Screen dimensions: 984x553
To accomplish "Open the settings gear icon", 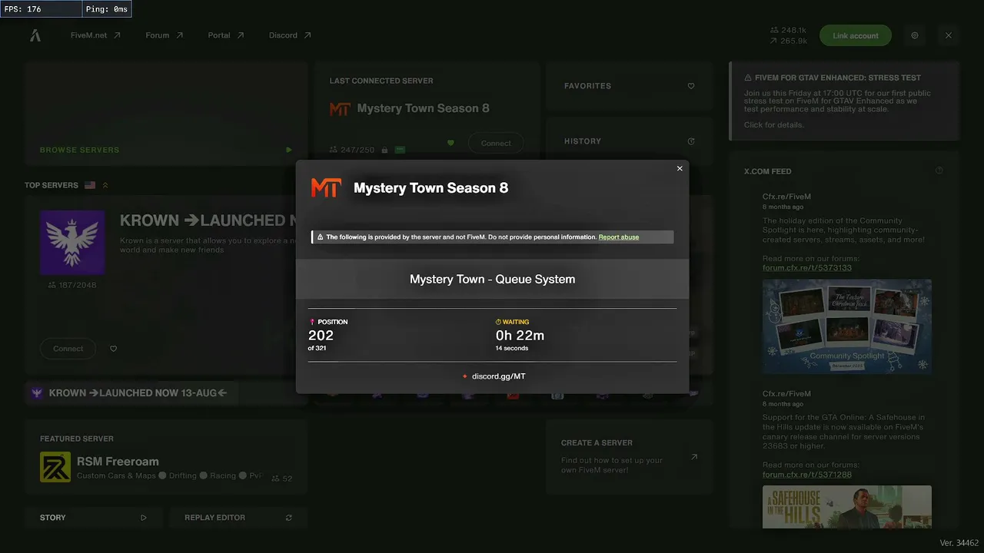I will 915,35.
